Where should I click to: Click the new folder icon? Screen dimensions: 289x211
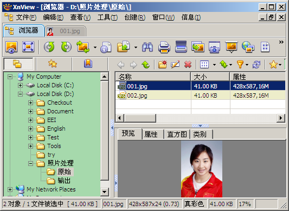click(162, 65)
